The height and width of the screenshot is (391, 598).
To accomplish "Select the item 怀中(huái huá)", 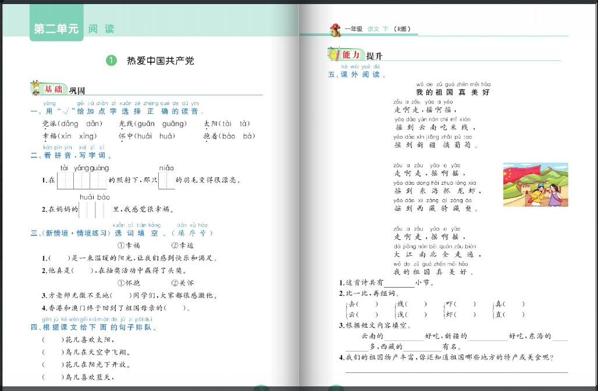I will click(147, 137).
